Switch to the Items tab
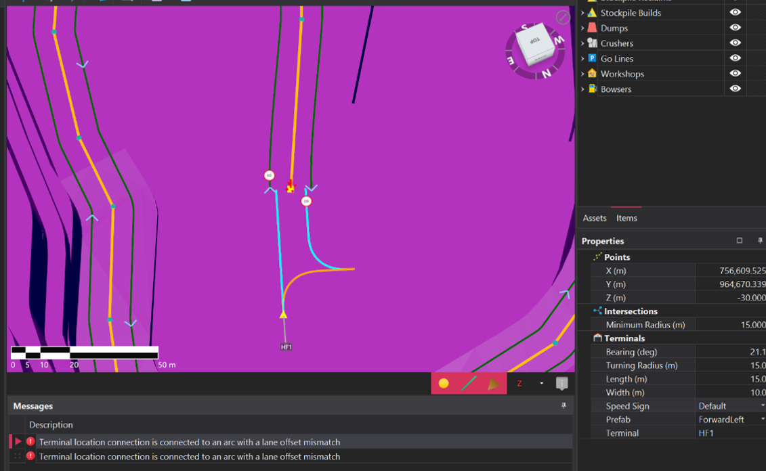766x471 pixels. coord(626,218)
